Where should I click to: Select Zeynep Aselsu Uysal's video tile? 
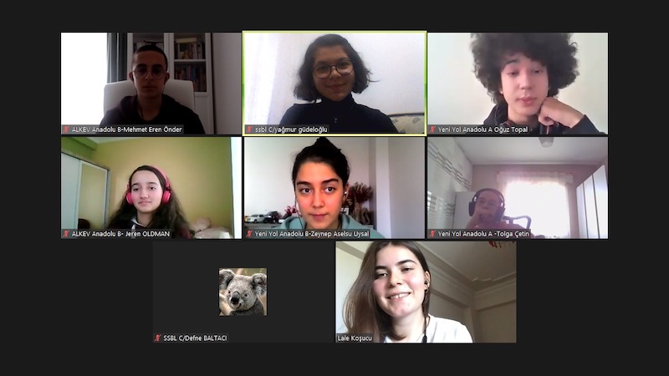pyautogui.click(x=334, y=187)
